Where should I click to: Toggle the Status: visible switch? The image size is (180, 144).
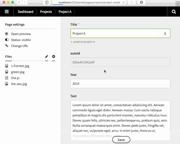(x=7, y=40)
